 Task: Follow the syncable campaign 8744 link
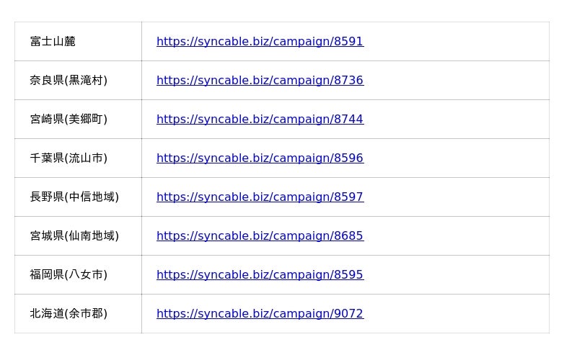click(x=260, y=120)
